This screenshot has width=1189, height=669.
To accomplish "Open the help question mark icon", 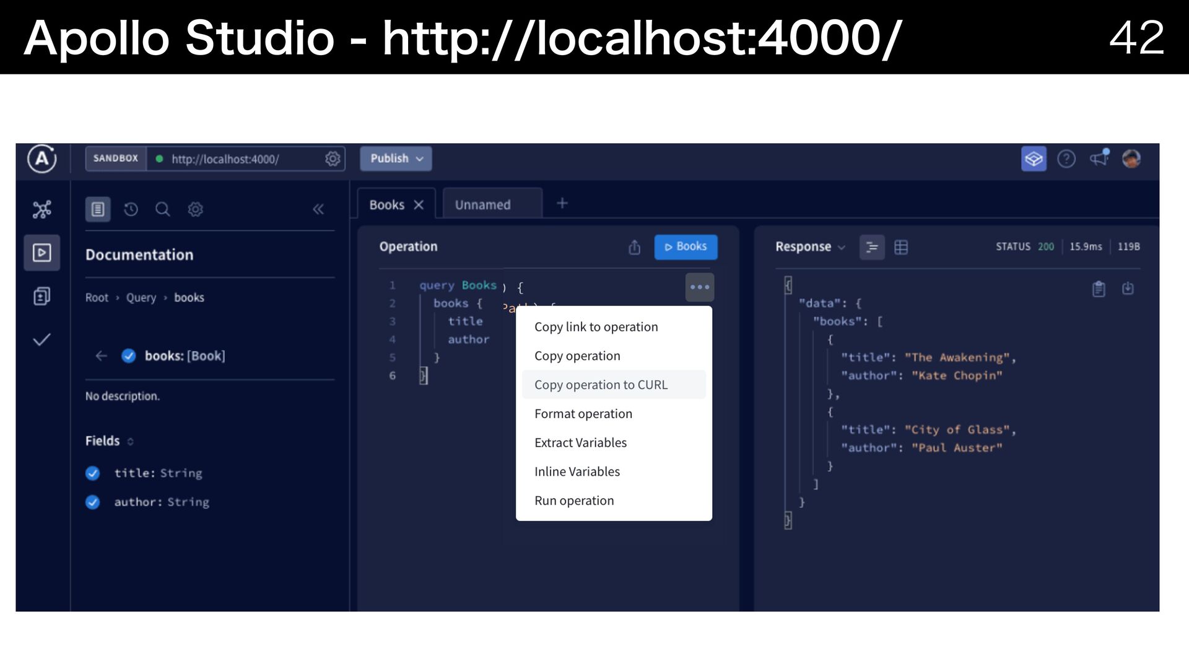I will [x=1066, y=159].
